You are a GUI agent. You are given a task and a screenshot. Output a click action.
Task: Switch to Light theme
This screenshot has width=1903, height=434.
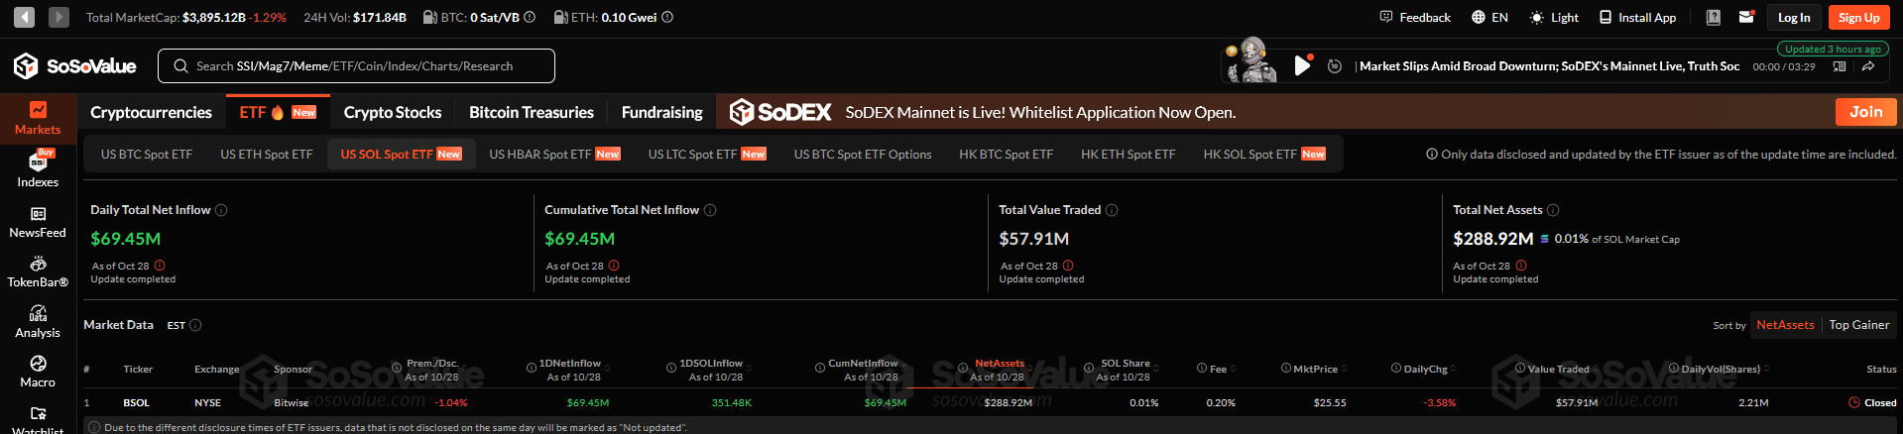[1554, 17]
